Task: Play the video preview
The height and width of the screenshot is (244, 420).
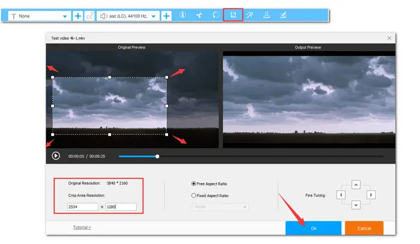Action: (56, 156)
